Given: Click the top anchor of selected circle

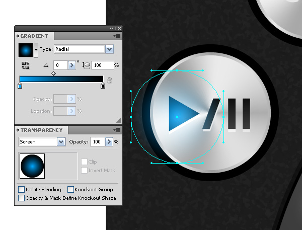Looking at the screenshot, I should (x=177, y=70).
